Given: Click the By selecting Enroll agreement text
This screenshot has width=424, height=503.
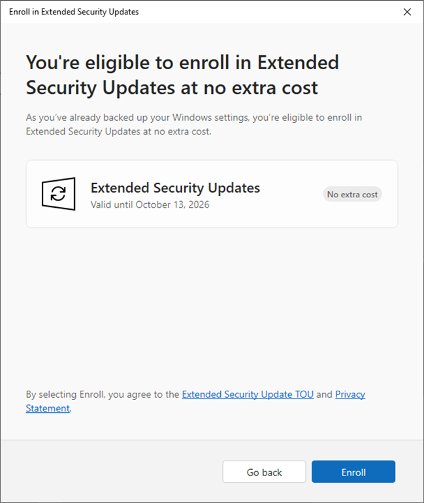Looking at the screenshot, I should pos(103,395).
